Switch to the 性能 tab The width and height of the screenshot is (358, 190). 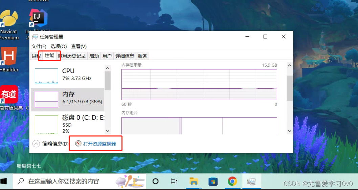49,56
